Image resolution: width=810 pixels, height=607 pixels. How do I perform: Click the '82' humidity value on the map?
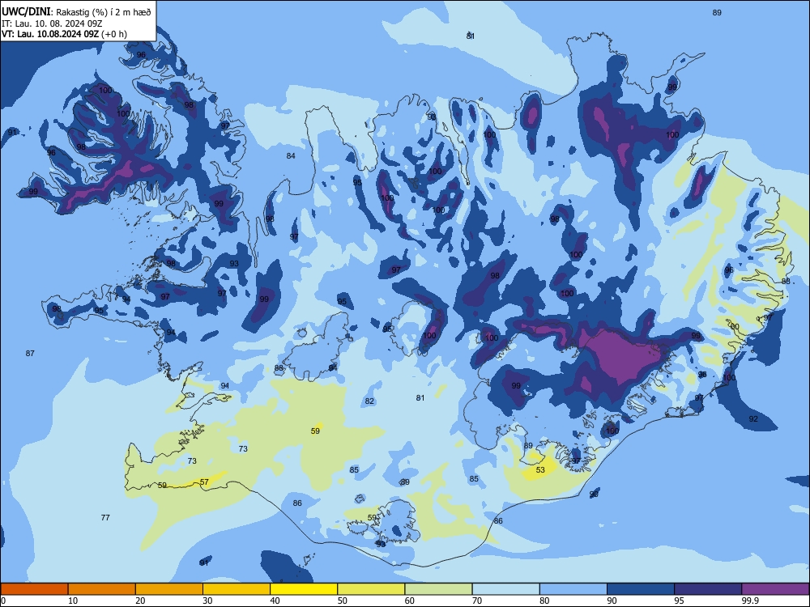point(369,401)
